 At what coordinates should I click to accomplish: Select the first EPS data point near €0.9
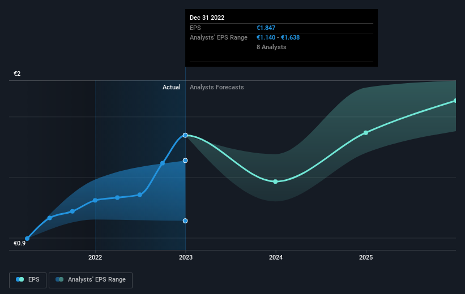pyautogui.click(x=27, y=239)
